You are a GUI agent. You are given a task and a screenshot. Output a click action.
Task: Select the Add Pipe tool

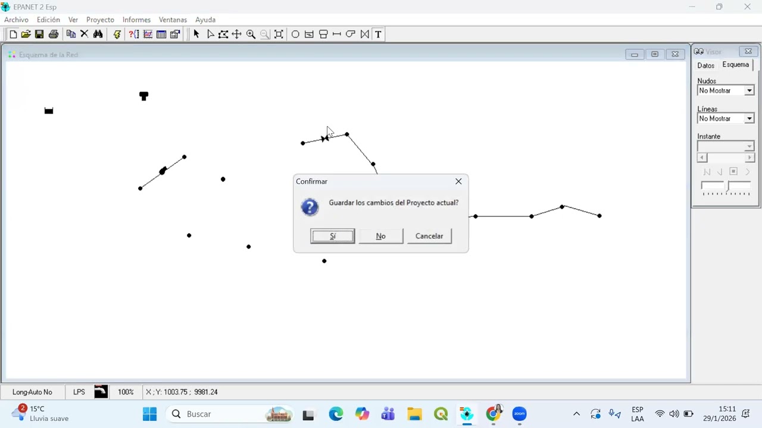[337, 34]
